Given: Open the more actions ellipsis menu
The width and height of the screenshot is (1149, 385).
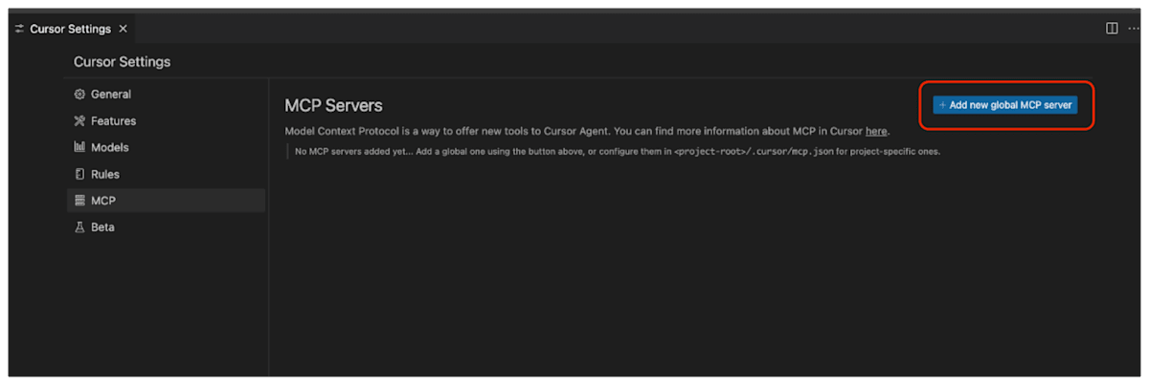Looking at the screenshot, I should pyautogui.click(x=1134, y=29).
